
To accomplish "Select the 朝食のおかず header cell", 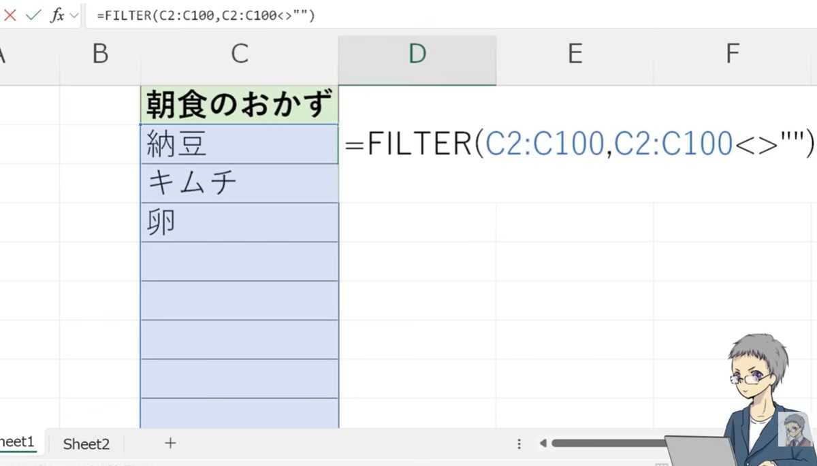I will [238, 103].
